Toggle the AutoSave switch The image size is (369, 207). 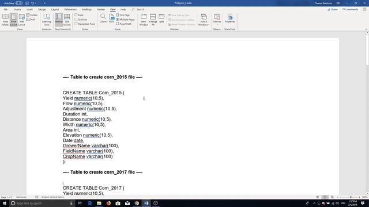click(x=19, y=3)
